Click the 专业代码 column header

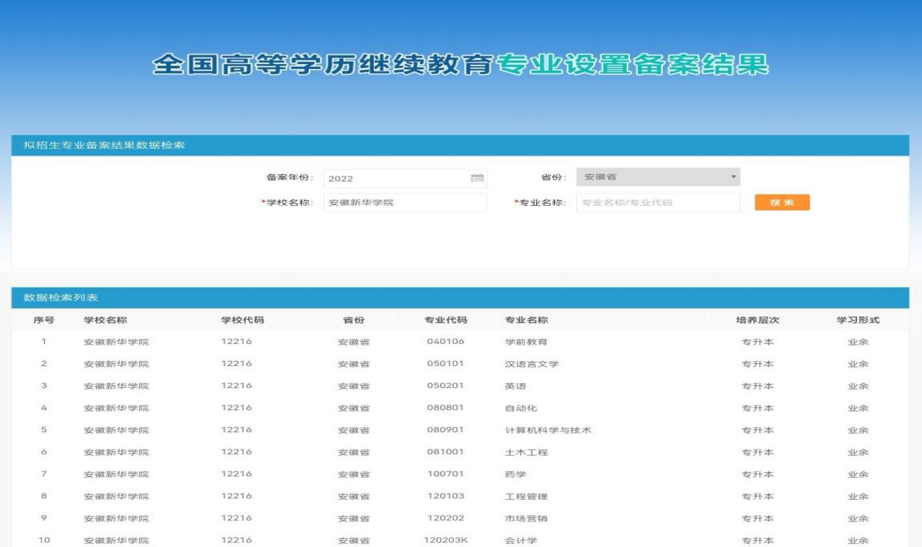coord(445,320)
